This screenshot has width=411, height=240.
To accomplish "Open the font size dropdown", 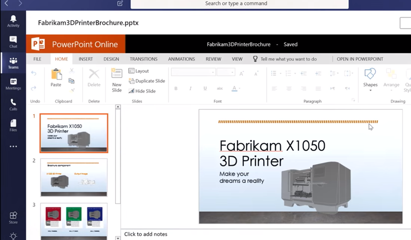I will tap(232, 72).
